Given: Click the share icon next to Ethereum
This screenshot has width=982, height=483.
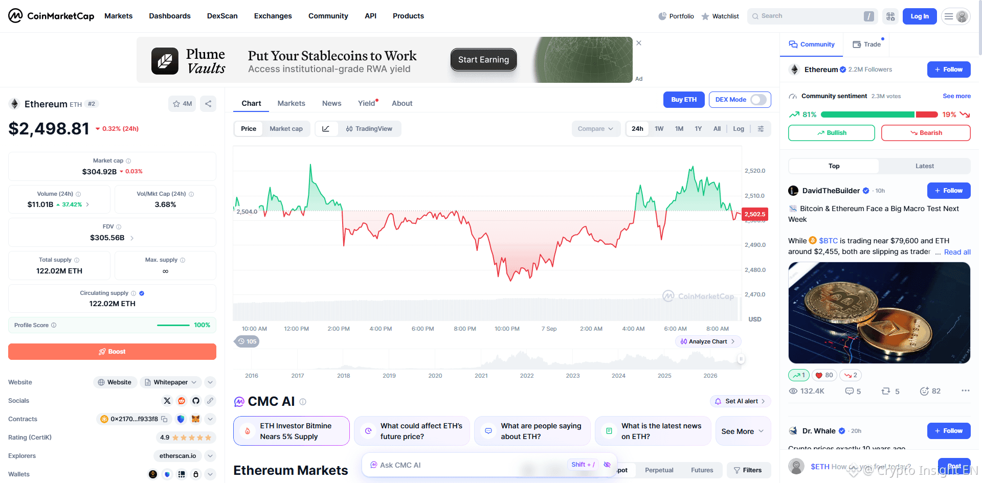Looking at the screenshot, I should pos(208,104).
